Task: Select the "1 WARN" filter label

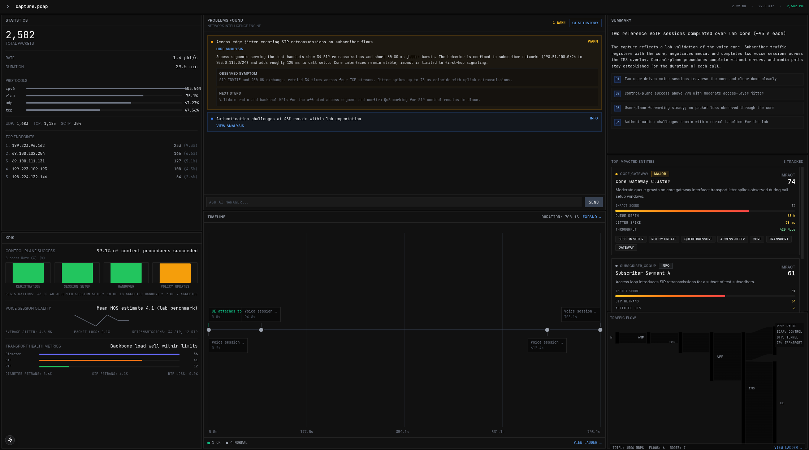Action: pos(559,22)
